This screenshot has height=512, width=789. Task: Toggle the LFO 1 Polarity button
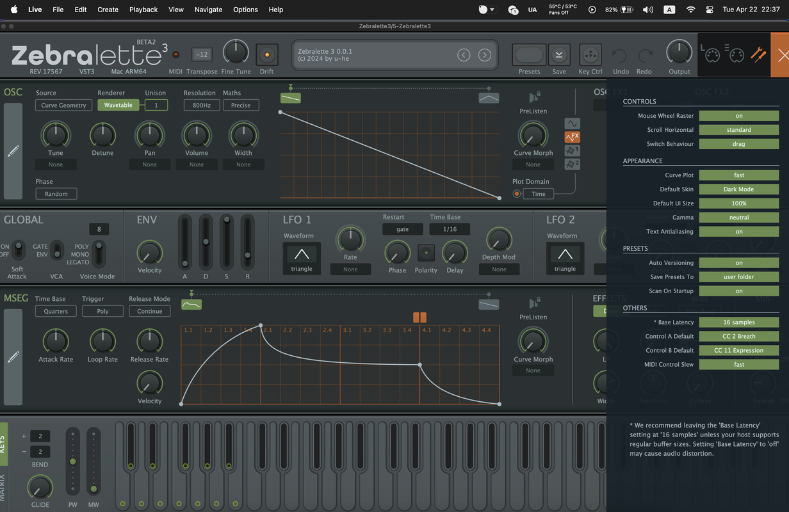pyautogui.click(x=426, y=253)
